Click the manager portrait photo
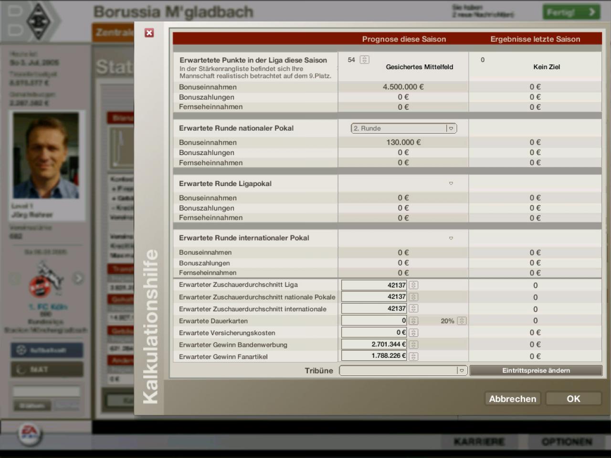The image size is (611, 458). tap(46, 156)
